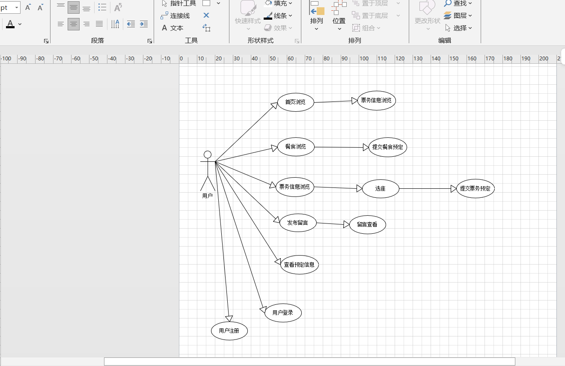The image size is (565, 366).
Task: Toggle horizontal center text alignment
Action: pos(74,24)
